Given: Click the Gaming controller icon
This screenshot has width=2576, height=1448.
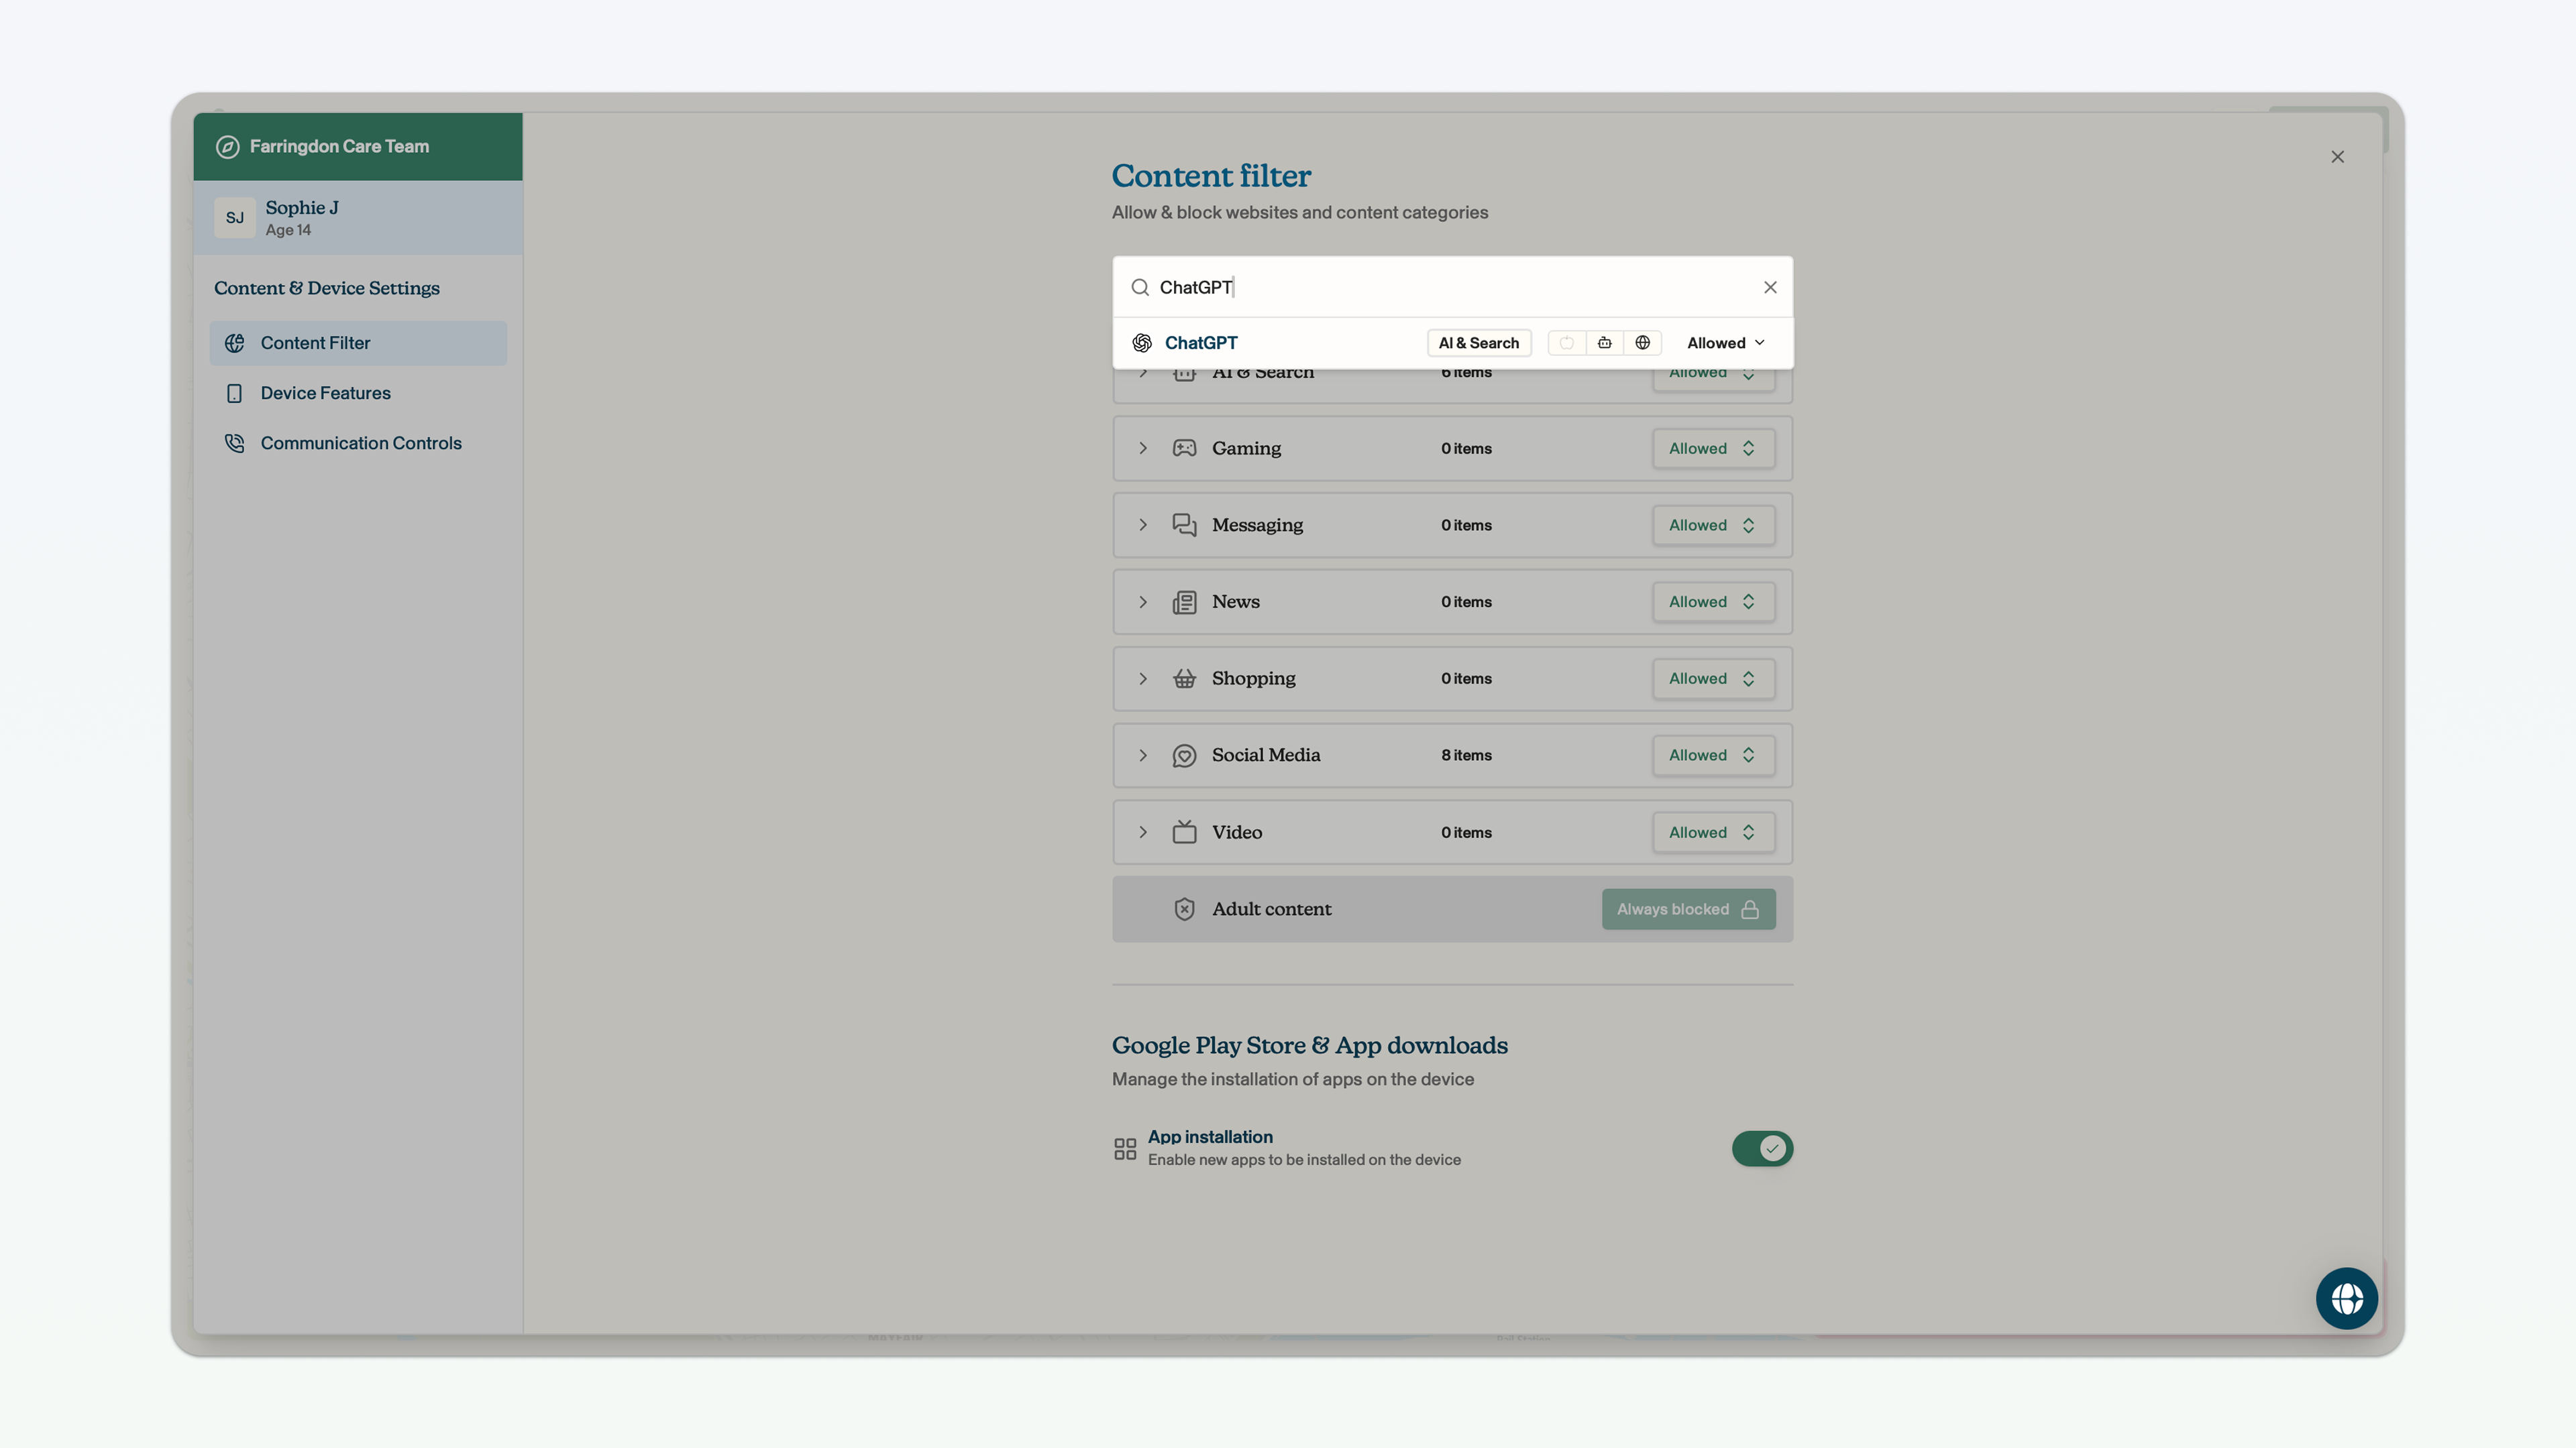Looking at the screenshot, I should tap(1184, 448).
